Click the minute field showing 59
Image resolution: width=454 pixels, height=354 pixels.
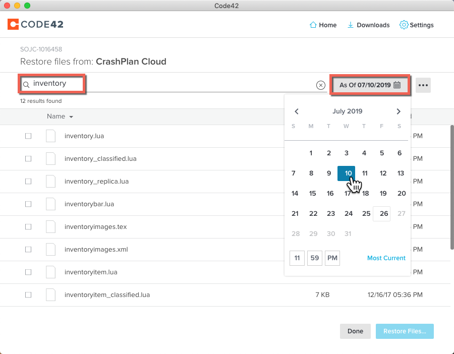(315, 258)
